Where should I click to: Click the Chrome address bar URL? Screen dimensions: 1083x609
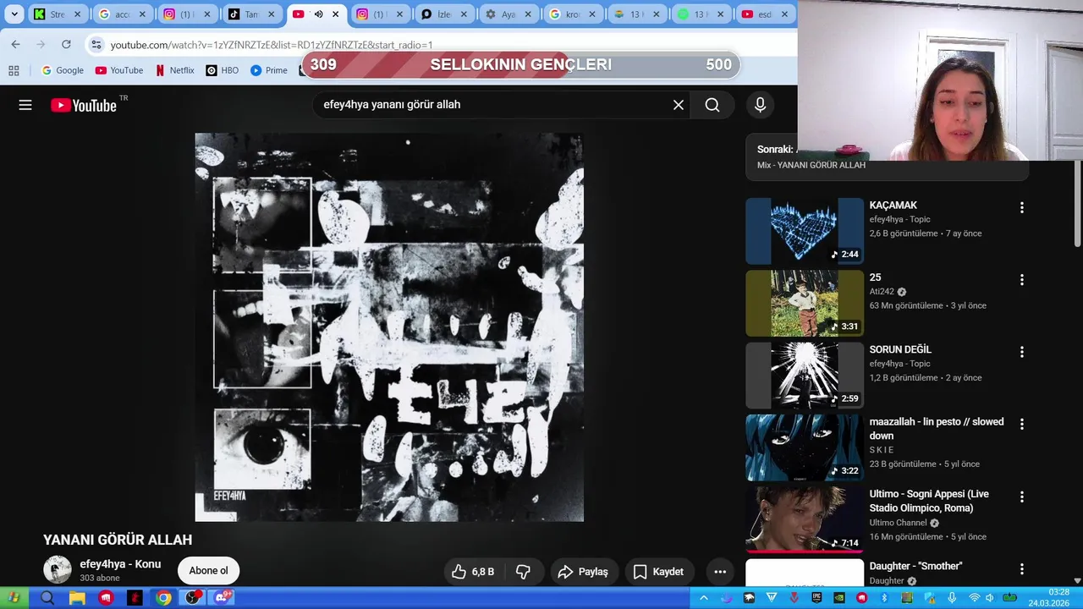click(x=272, y=45)
